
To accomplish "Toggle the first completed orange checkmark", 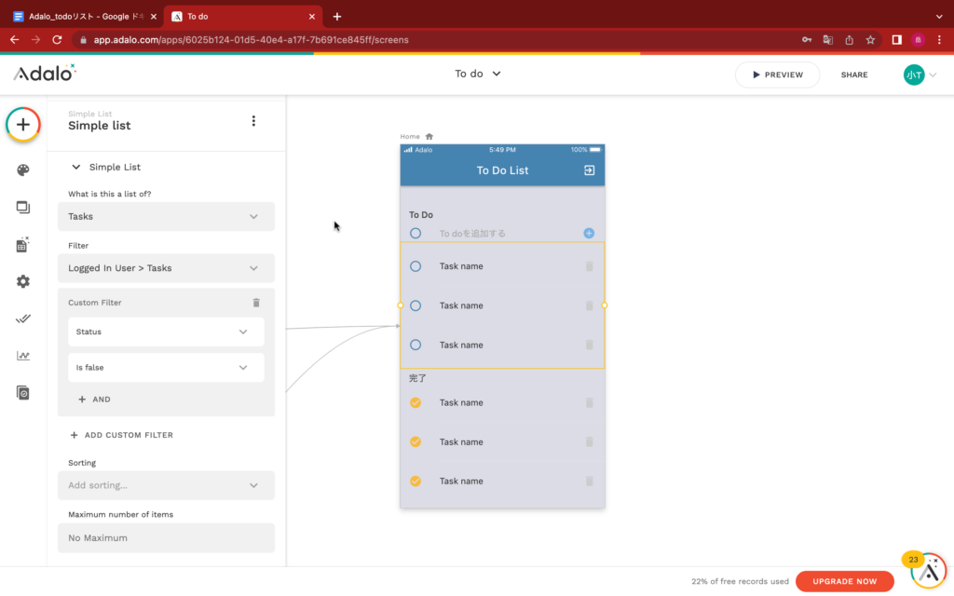I will (416, 402).
